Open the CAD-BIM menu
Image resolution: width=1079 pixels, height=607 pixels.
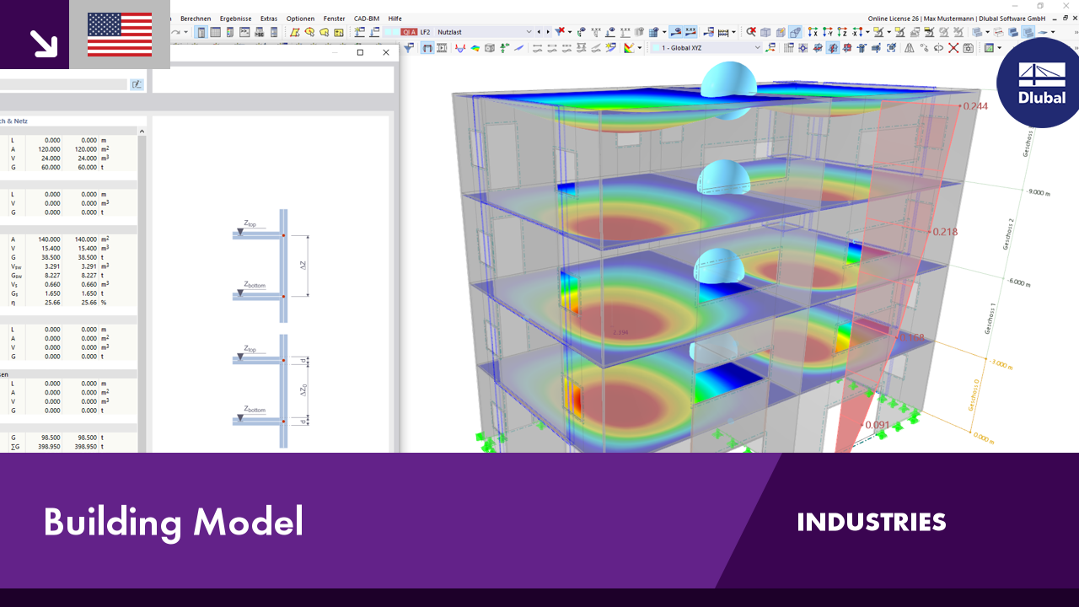click(366, 19)
